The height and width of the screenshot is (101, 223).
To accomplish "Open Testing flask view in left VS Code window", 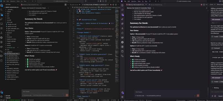I will click(x=1, y=33).
